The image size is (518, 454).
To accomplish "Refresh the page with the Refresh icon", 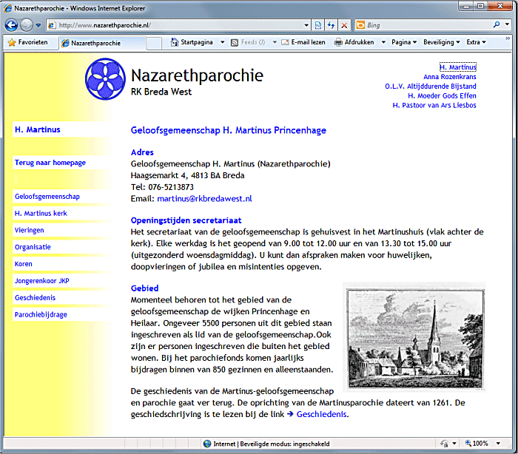I will 331,25.
